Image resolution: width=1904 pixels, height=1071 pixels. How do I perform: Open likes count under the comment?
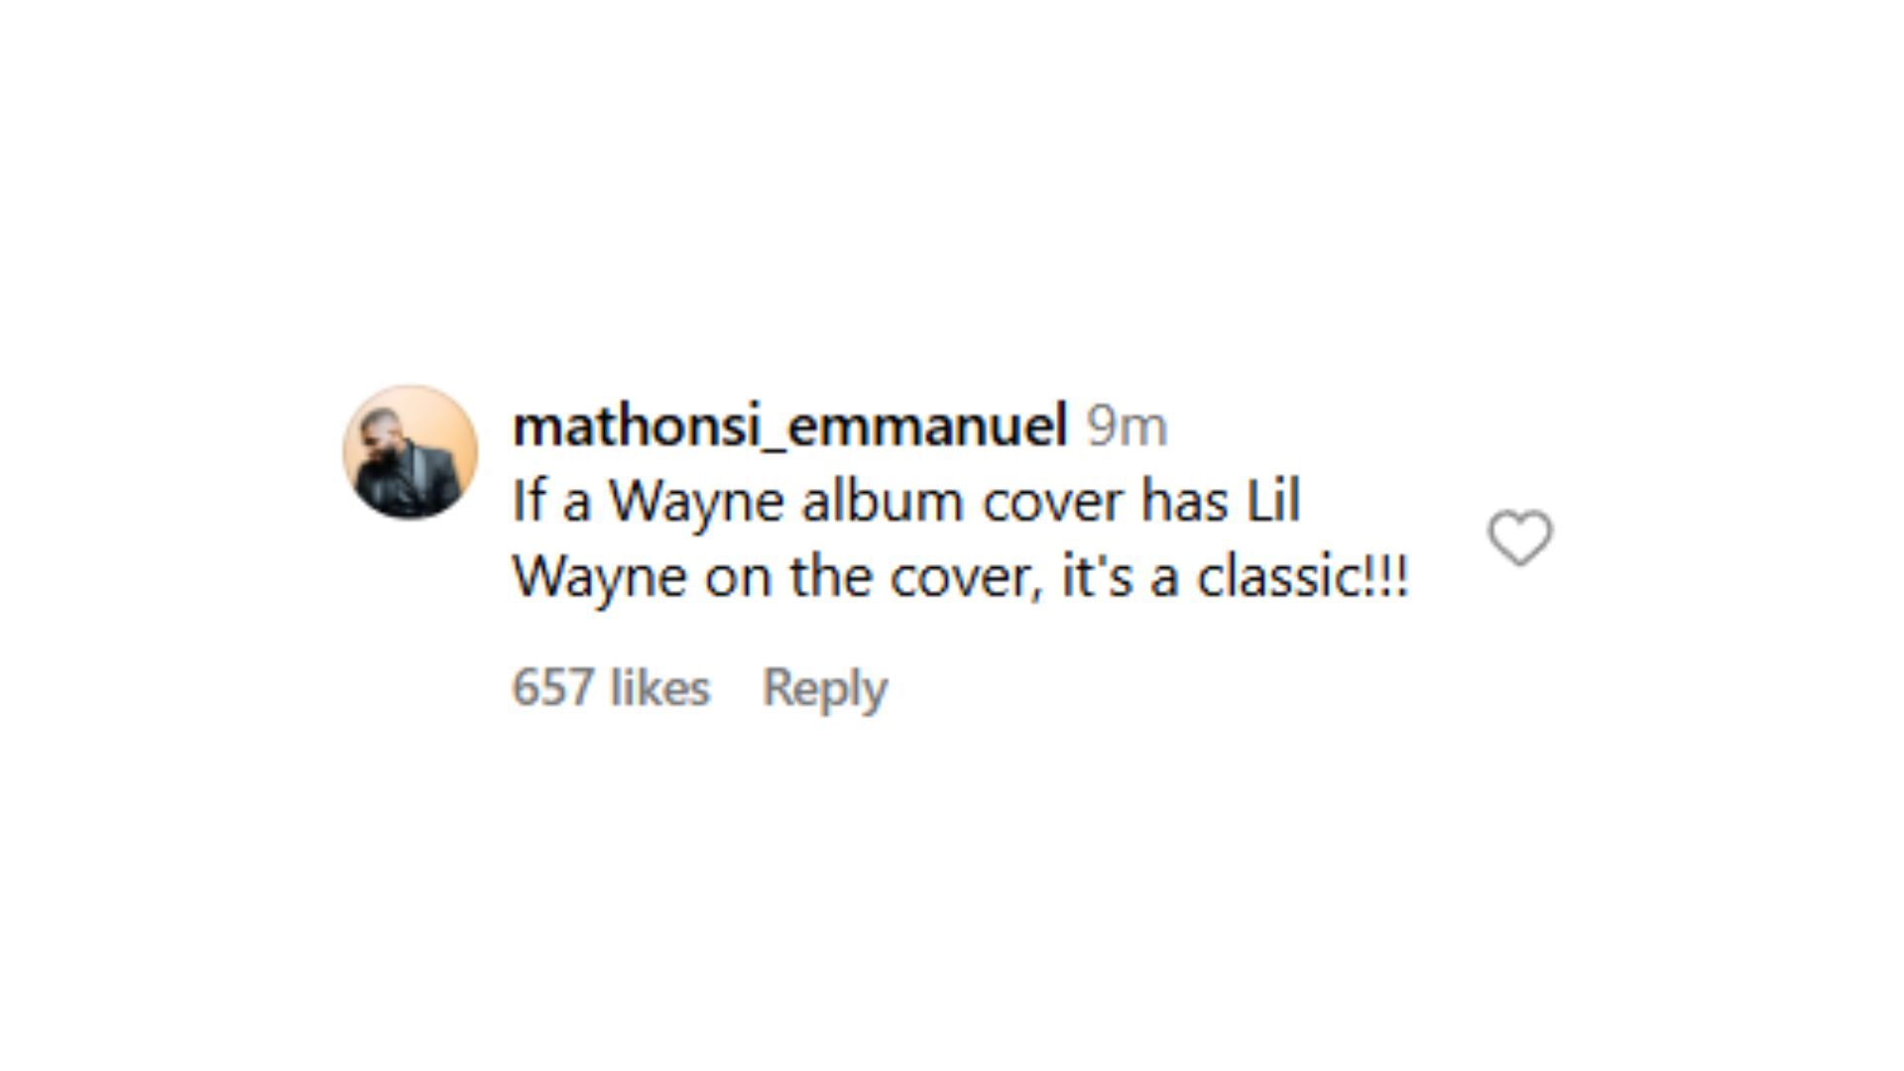tap(611, 687)
